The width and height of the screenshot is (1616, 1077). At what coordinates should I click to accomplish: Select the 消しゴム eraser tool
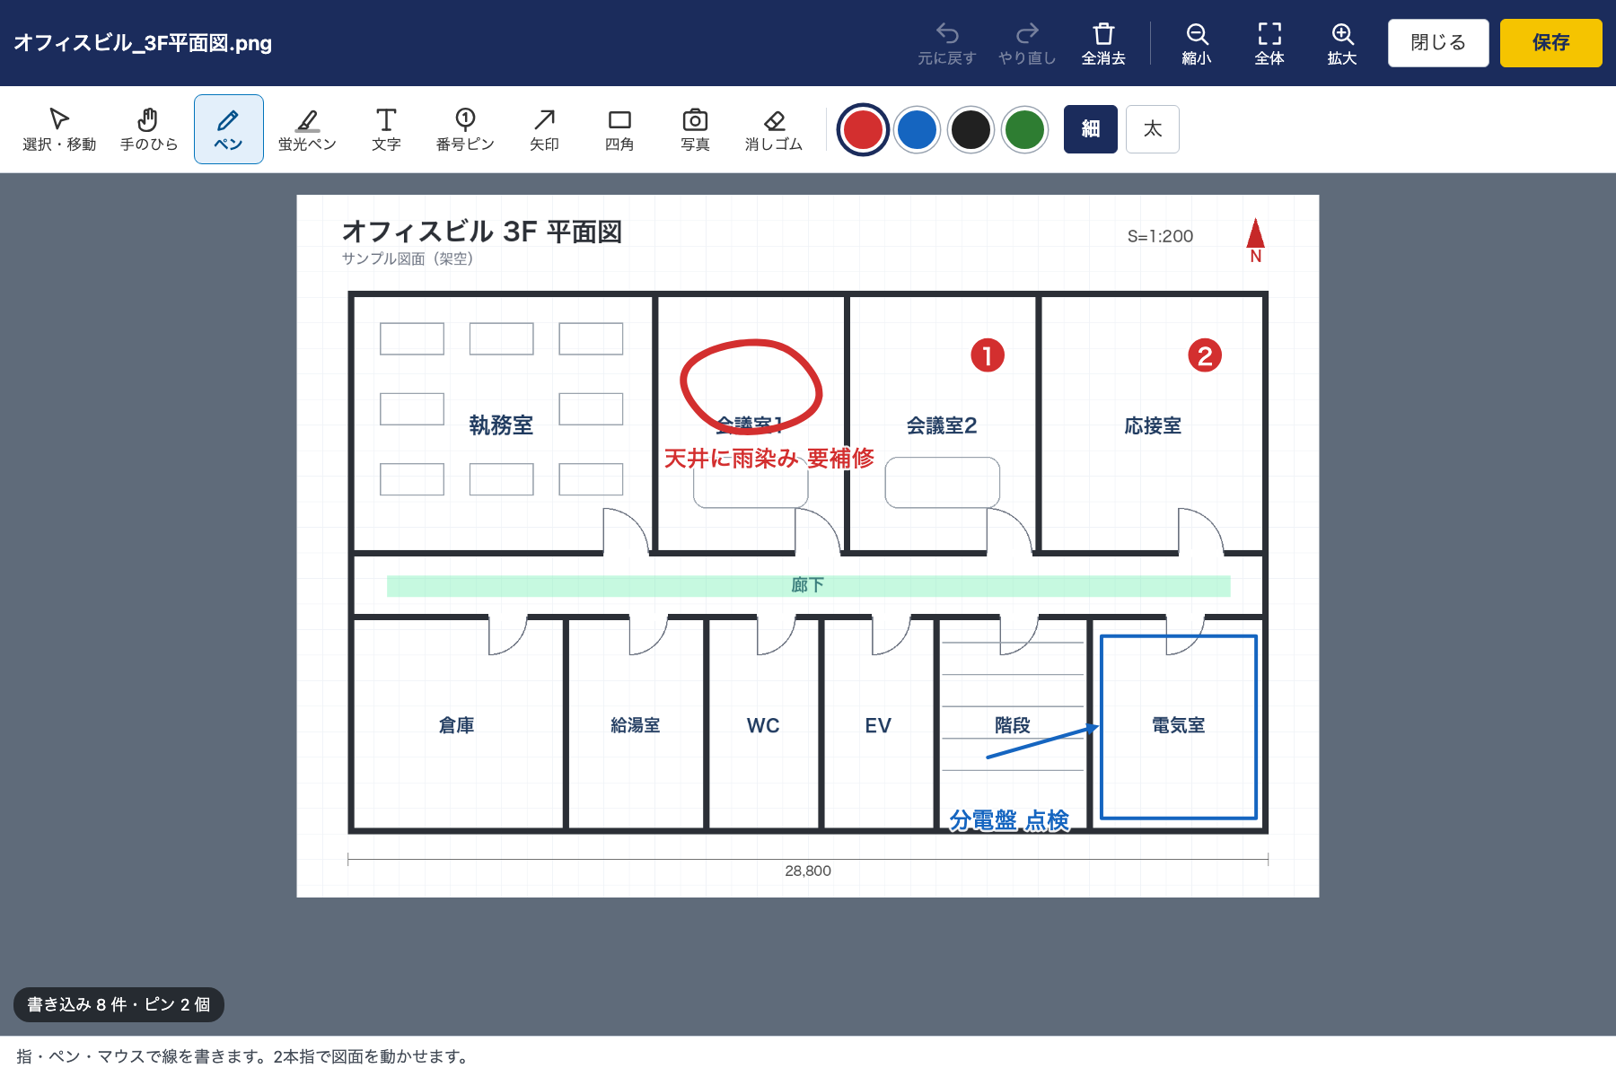click(774, 129)
